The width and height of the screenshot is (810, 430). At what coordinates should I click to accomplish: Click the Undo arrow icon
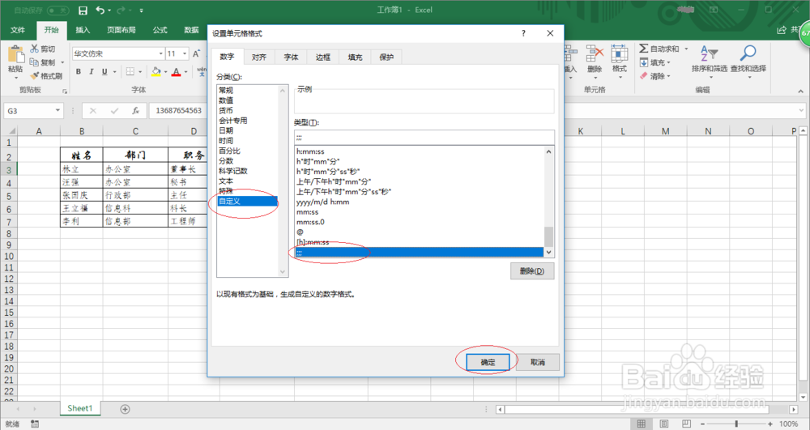click(100, 11)
